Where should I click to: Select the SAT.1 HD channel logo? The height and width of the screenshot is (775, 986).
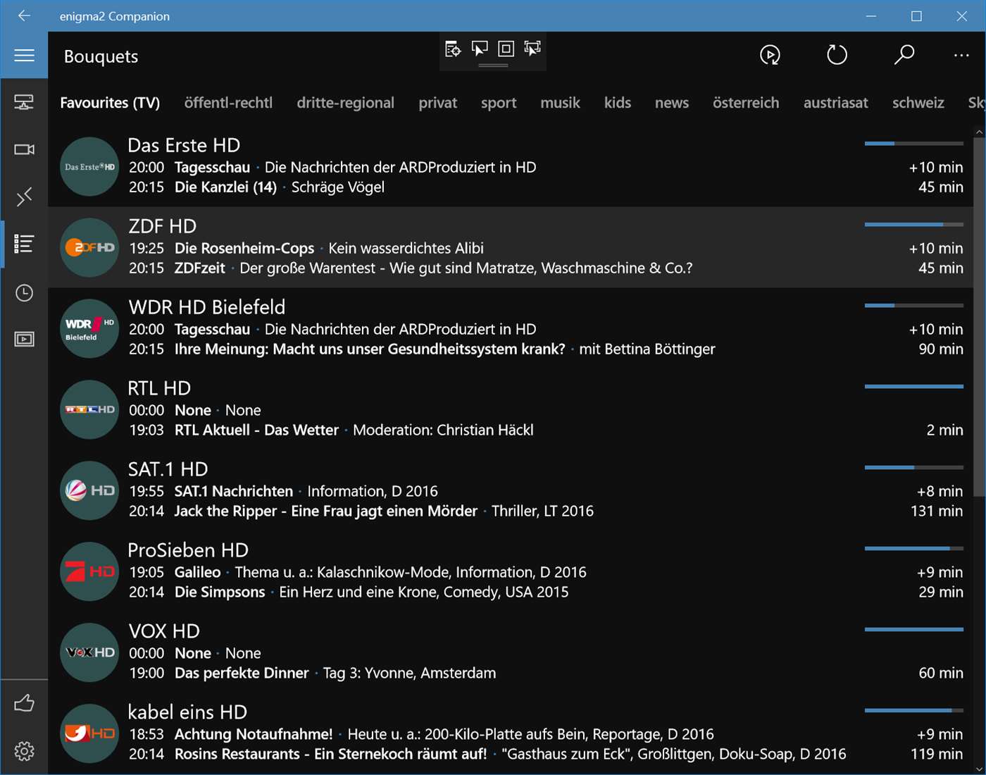(x=89, y=490)
